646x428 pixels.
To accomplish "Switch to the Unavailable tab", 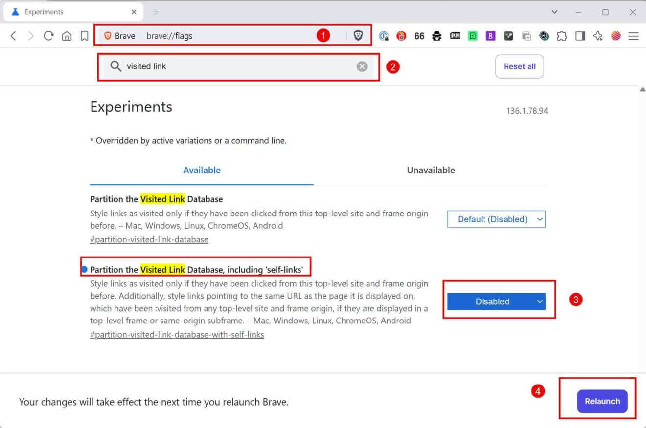I will pyautogui.click(x=430, y=170).
